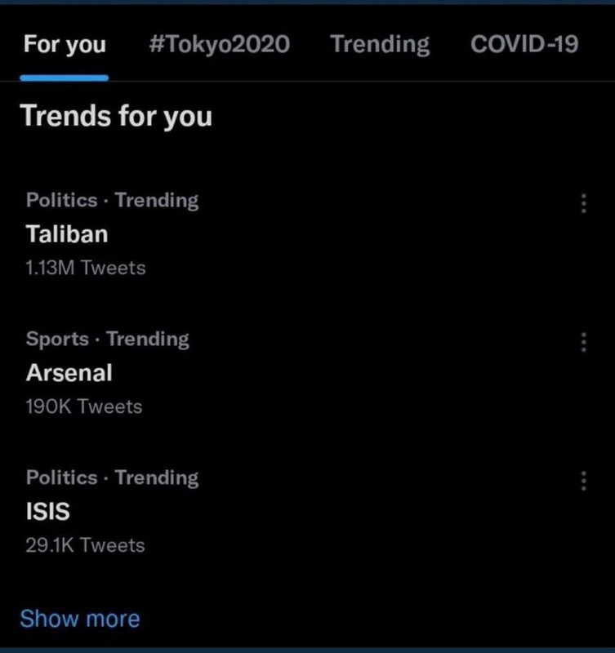Screen dimensions: 615x653
Task: Click the Show more link
Action: coord(80,619)
